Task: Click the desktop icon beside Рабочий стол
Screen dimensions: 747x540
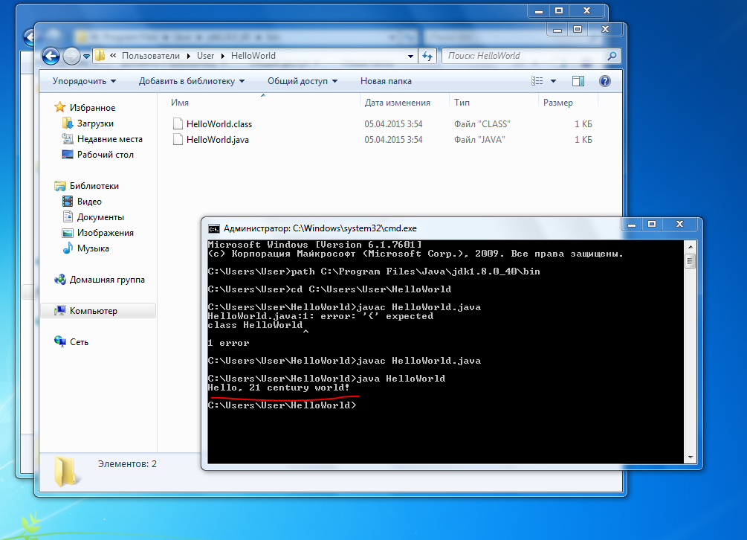Action: 68,155
